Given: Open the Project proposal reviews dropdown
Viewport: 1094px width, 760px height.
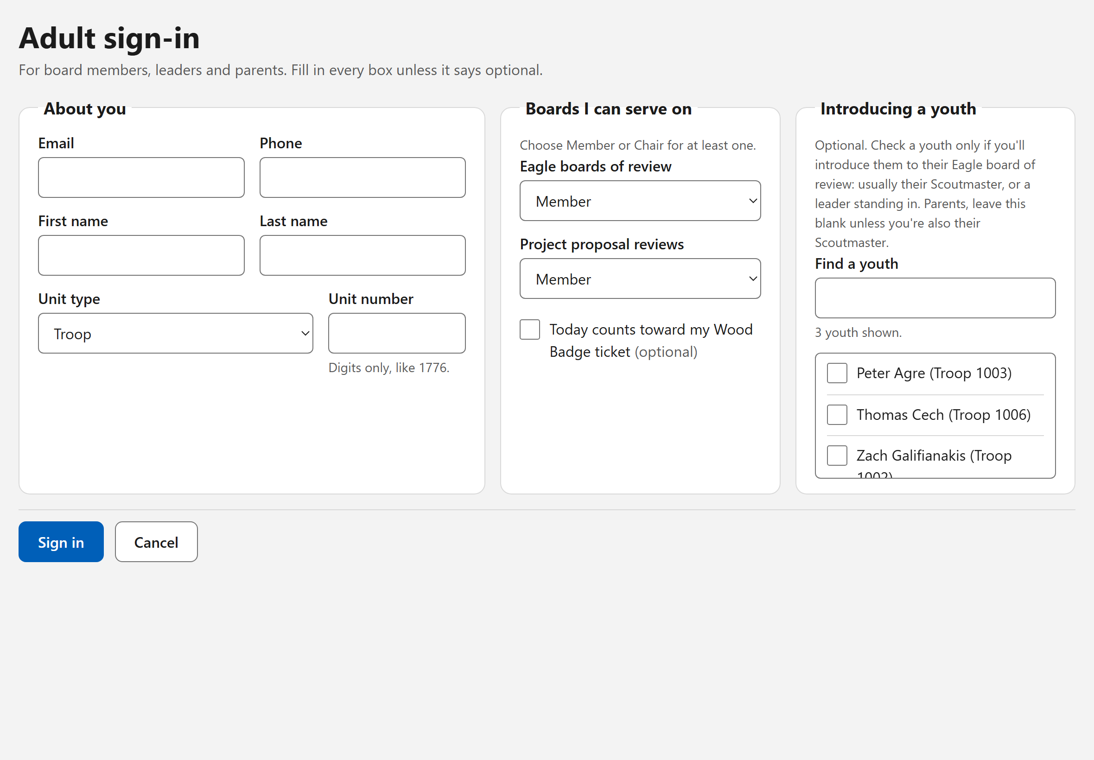Looking at the screenshot, I should coord(640,279).
